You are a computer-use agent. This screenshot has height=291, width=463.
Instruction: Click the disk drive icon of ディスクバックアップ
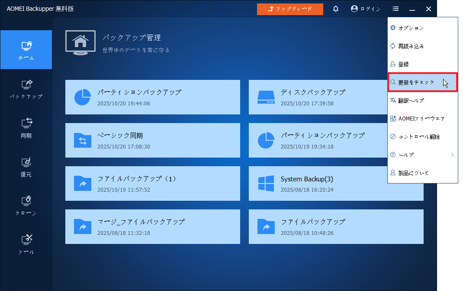click(x=266, y=97)
